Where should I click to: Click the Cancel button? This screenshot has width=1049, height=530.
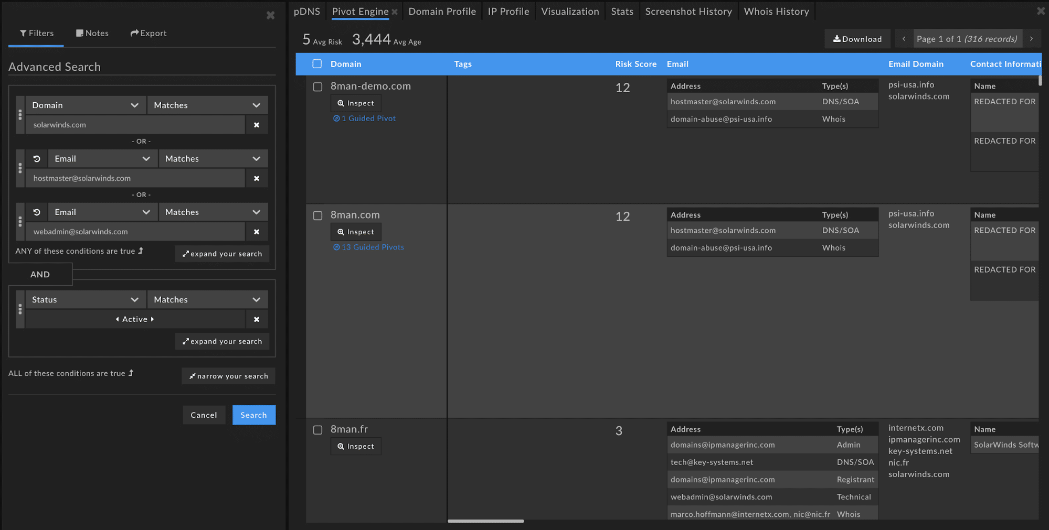point(204,415)
